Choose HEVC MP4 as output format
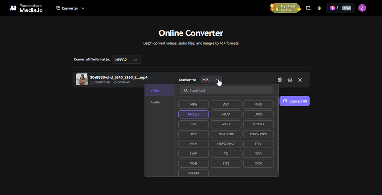Image resolution: width=382 pixels, height=195 pixels. pos(258,133)
